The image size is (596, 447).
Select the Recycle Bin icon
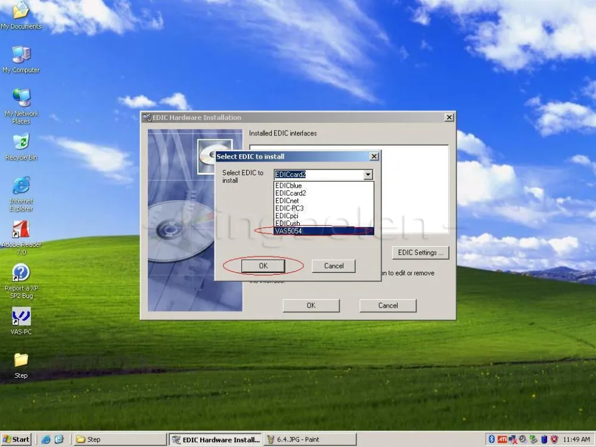(x=21, y=147)
